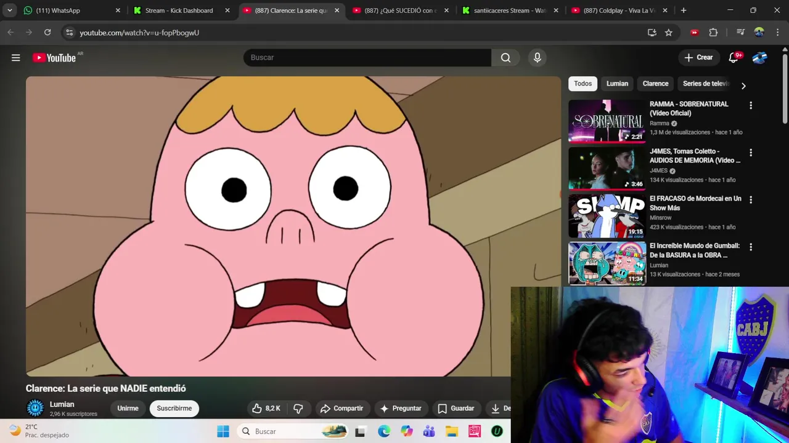Click the red fast-forward extension icon

click(x=695, y=33)
